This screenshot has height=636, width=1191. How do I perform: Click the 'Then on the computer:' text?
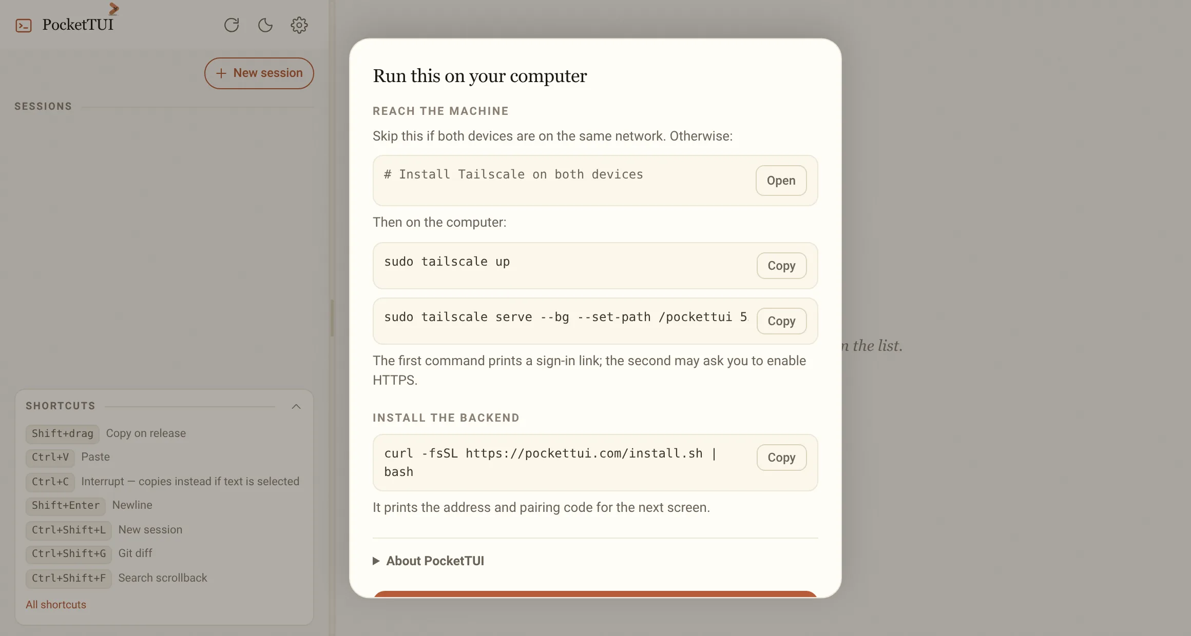click(x=439, y=222)
